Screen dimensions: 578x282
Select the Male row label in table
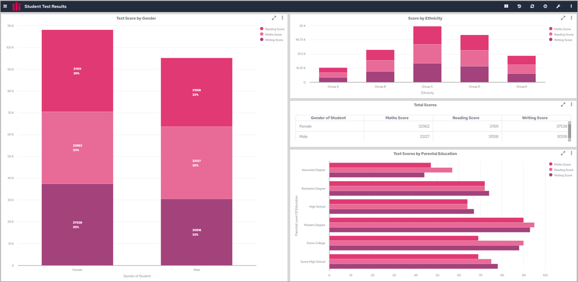pos(303,137)
